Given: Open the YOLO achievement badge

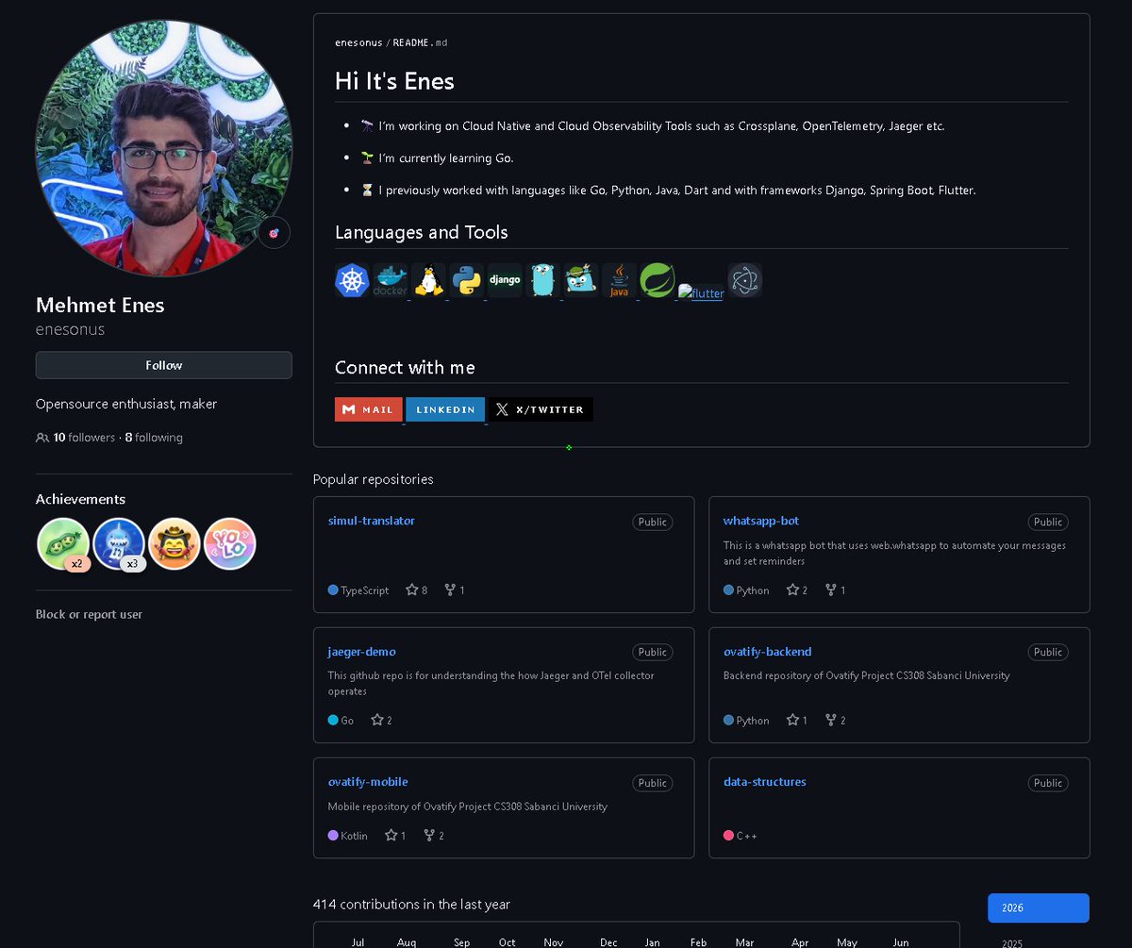Looking at the screenshot, I should tap(230, 544).
